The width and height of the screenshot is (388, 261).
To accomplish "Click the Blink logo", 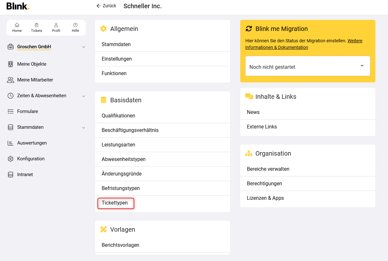I will tap(18, 6).
